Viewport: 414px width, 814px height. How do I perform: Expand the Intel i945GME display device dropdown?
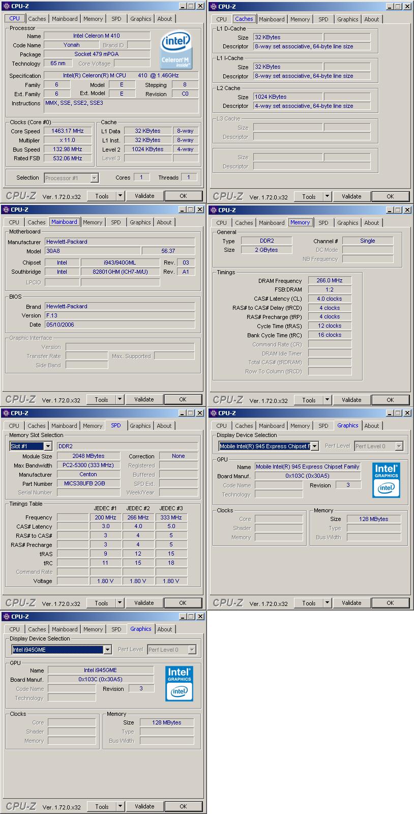pos(107,650)
